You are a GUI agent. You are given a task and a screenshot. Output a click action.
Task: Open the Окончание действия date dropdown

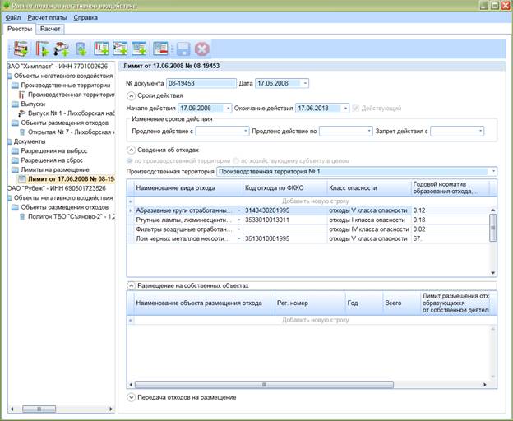[x=345, y=109]
